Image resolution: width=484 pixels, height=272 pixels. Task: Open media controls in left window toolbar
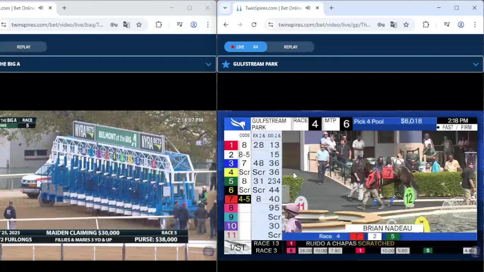pyautogui.click(x=180, y=25)
